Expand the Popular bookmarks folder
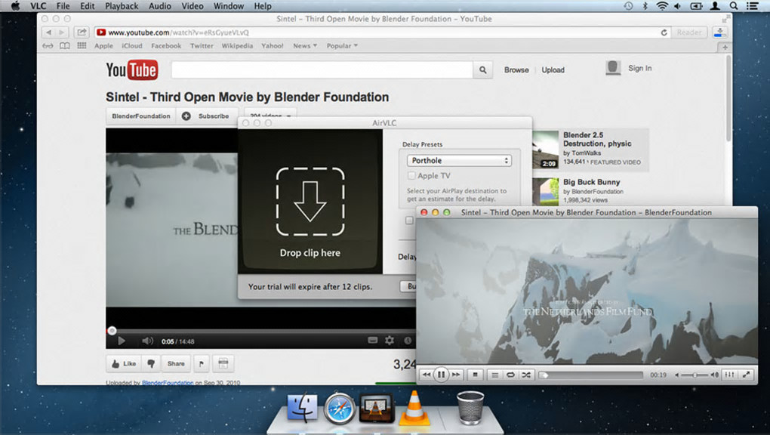The width and height of the screenshot is (770, 435). coord(342,46)
